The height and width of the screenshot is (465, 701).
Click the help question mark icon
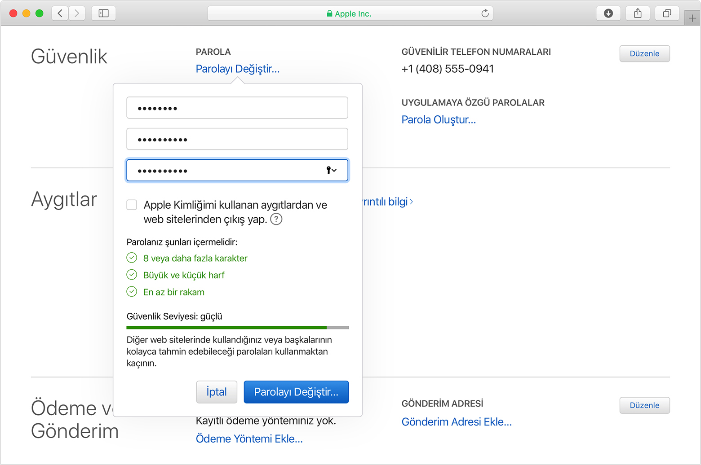[x=276, y=219]
